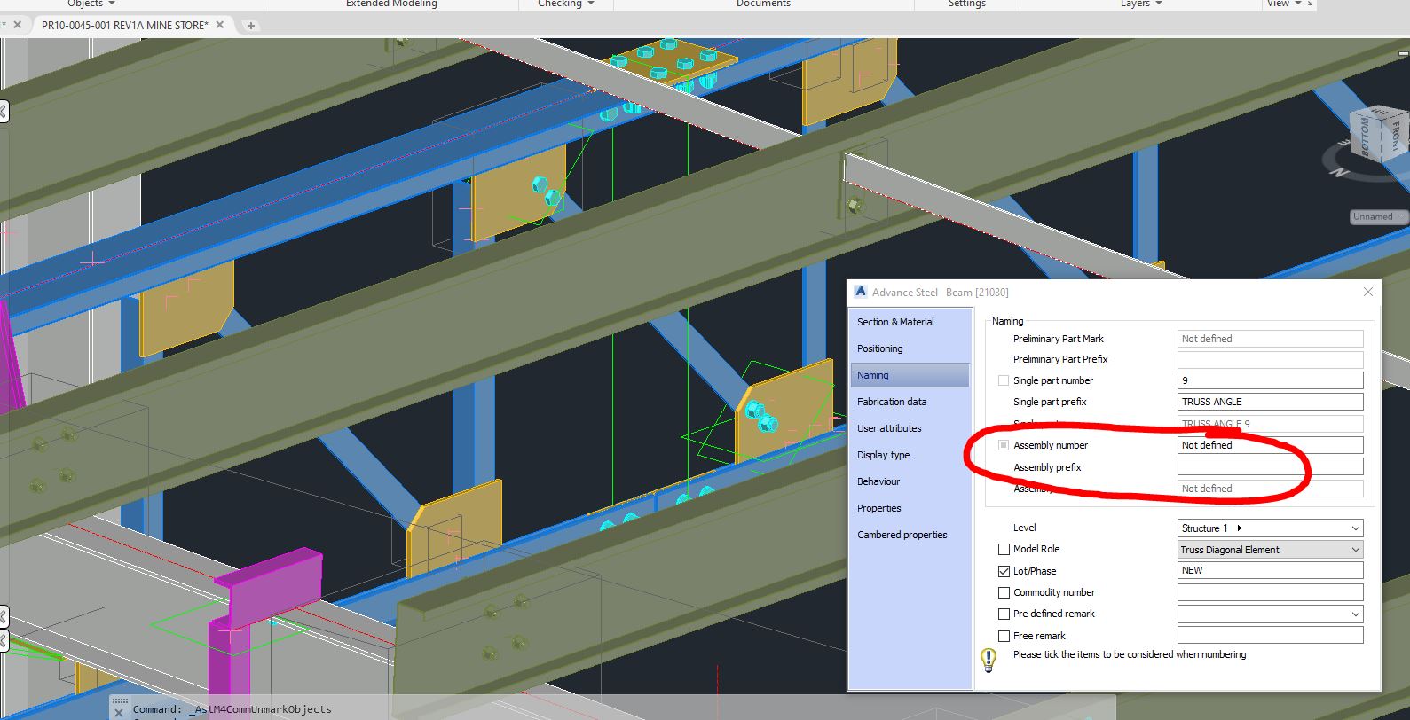Tick the Free remark checkbox

click(1004, 636)
